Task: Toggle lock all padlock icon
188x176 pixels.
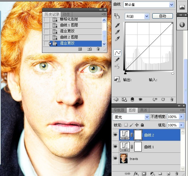Action: click(142, 125)
